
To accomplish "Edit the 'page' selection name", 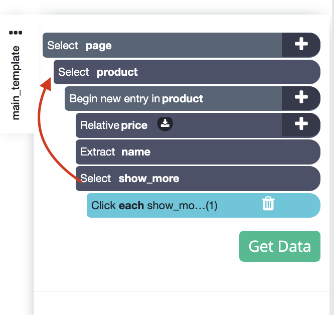I will (99, 46).
